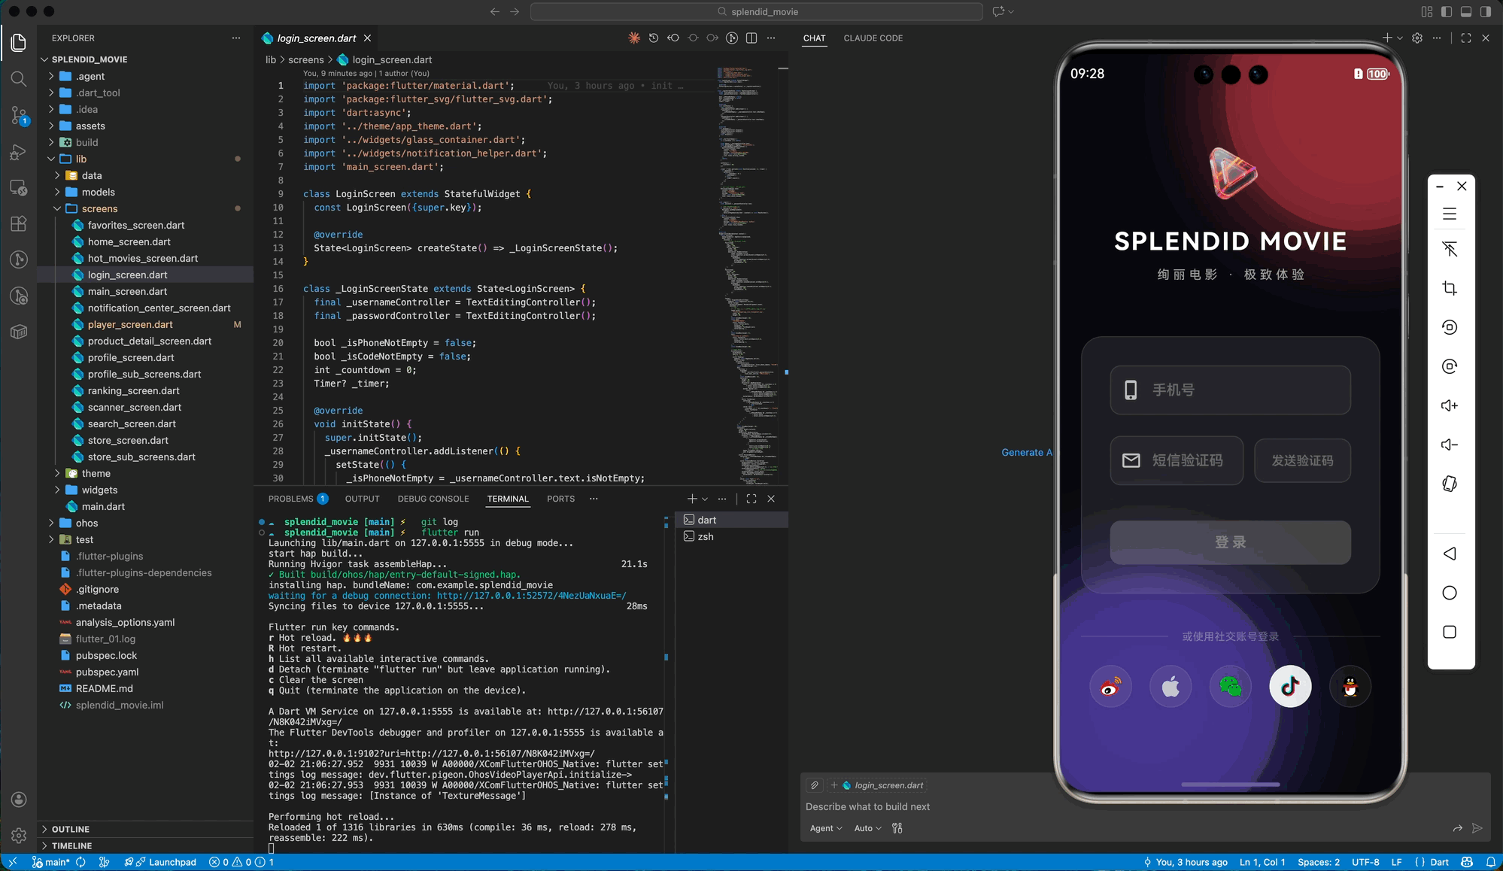Open the Agent mode dropdown

pos(825,828)
